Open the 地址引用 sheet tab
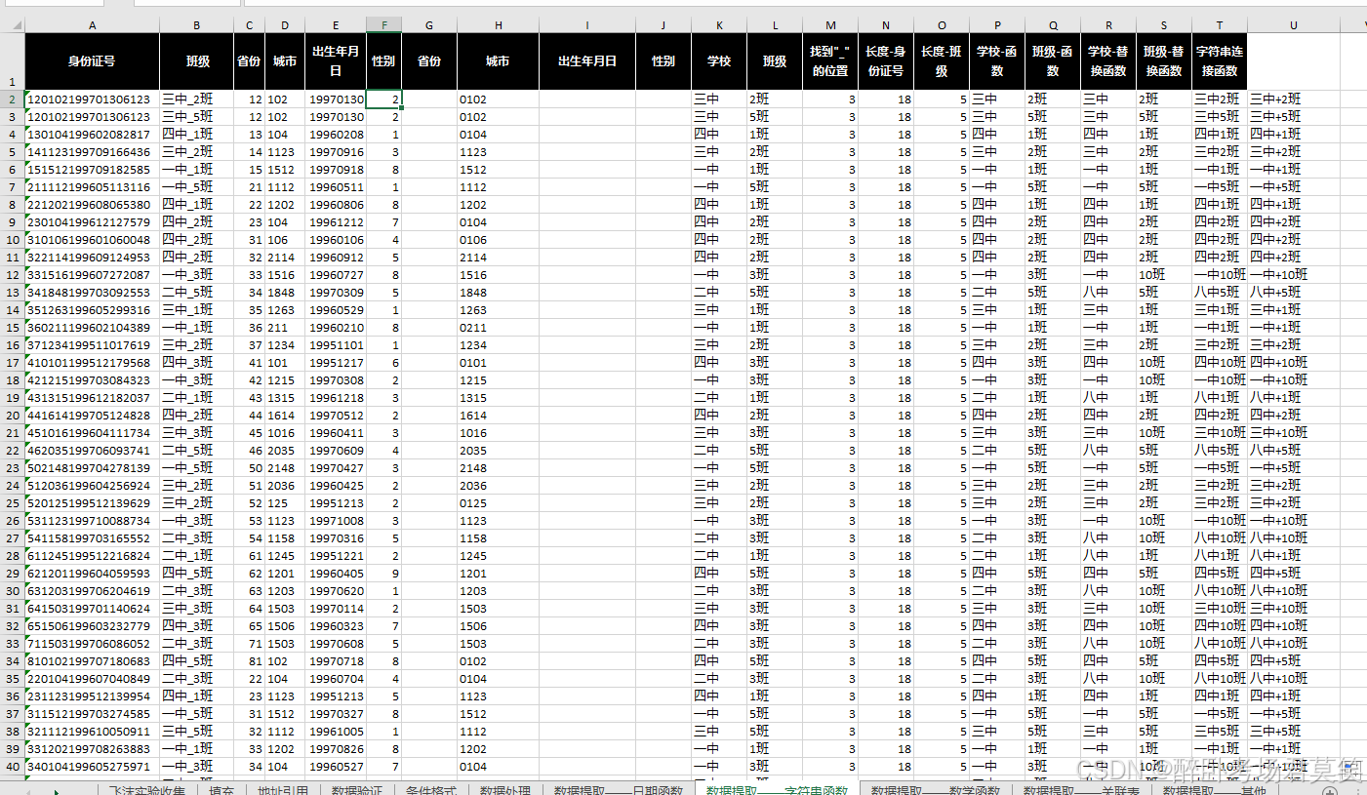This screenshot has width=1367, height=795. coord(282,789)
